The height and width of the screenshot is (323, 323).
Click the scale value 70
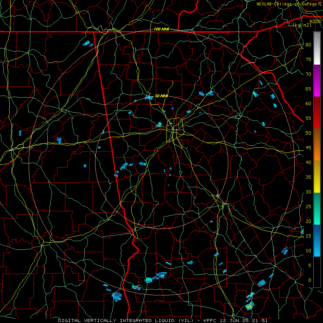click(308, 74)
